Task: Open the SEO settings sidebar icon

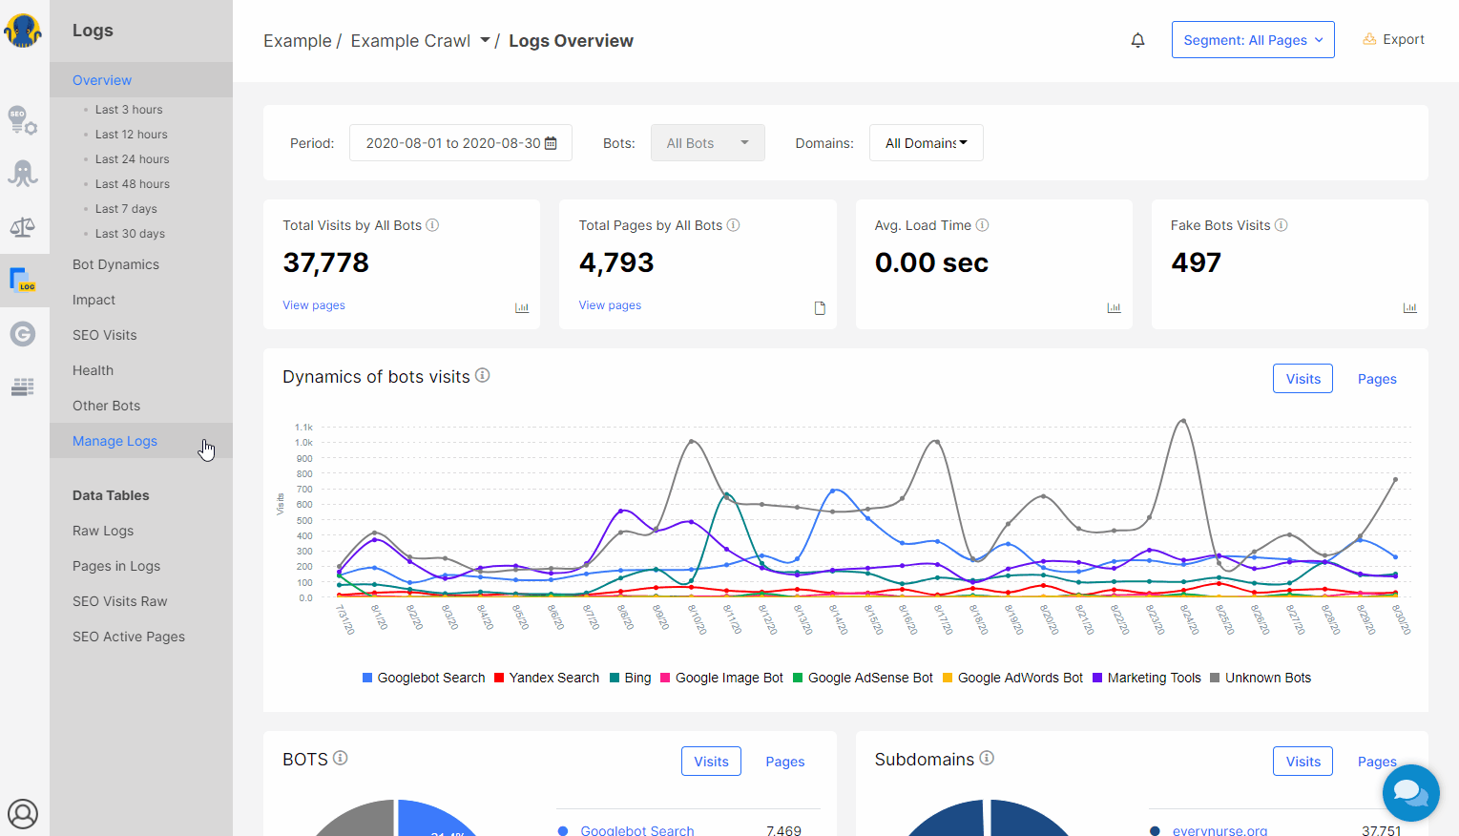Action: [x=23, y=120]
